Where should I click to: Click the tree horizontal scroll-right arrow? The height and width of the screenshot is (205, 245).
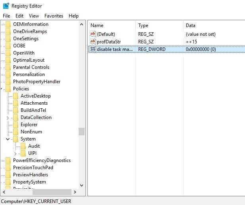point(75,192)
